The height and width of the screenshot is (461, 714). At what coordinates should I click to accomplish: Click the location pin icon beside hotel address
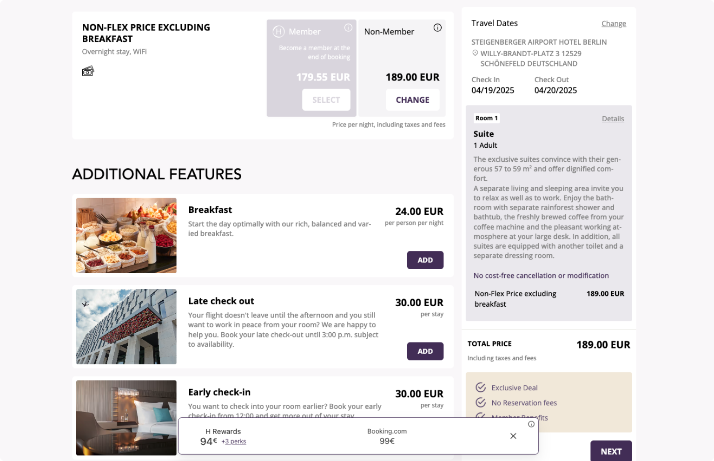click(475, 53)
